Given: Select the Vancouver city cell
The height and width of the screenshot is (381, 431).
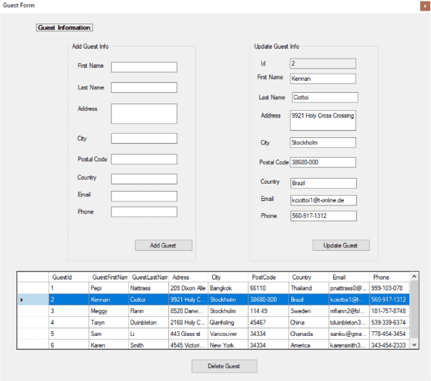Looking at the screenshot, I should tap(228, 334).
